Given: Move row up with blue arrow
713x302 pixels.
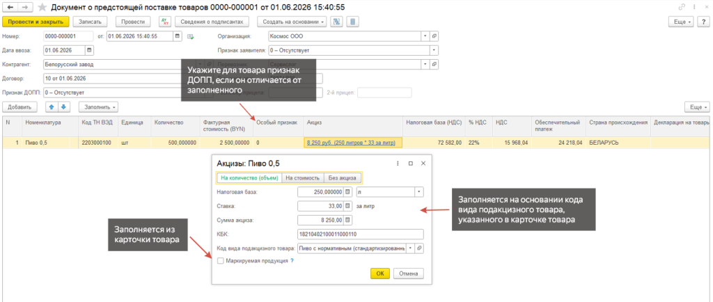Looking at the screenshot, I should pyautogui.click(x=52, y=107).
